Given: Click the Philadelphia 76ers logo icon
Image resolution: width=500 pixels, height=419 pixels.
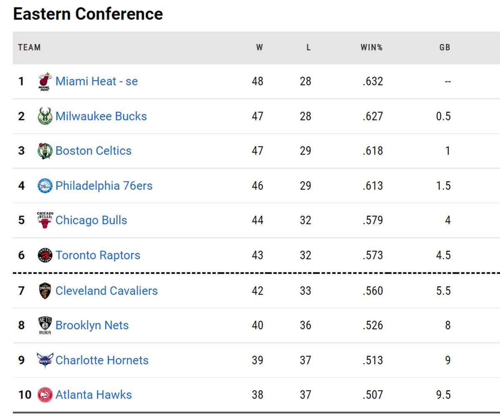Looking at the screenshot, I should [45, 186].
